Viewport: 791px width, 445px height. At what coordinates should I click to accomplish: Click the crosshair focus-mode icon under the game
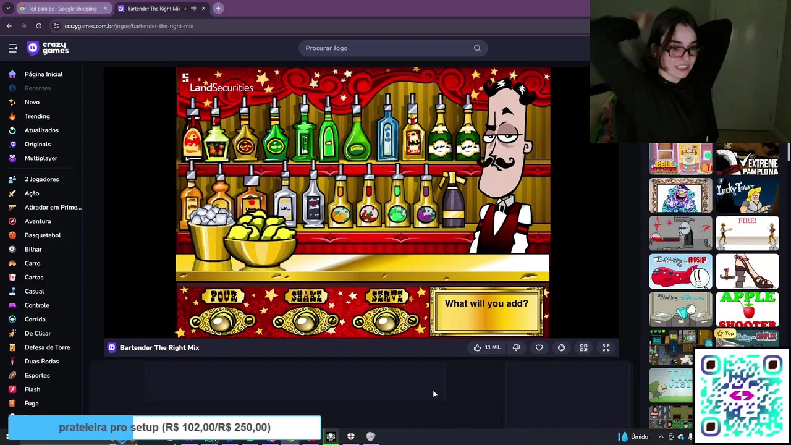[561, 348]
